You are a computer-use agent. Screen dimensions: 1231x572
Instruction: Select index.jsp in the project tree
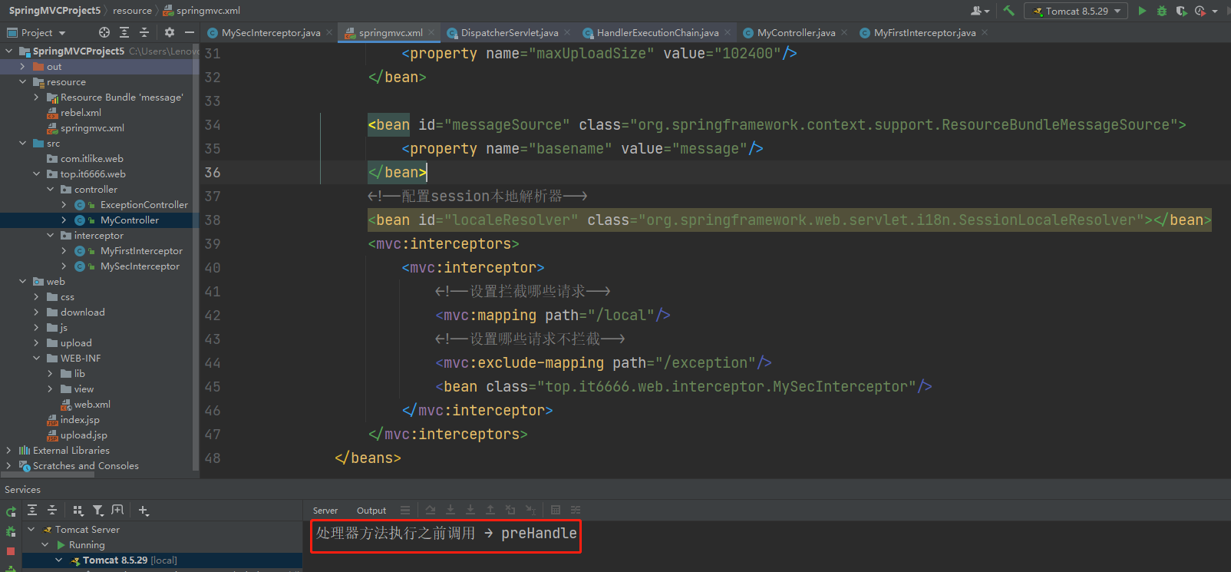click(80, 420)
